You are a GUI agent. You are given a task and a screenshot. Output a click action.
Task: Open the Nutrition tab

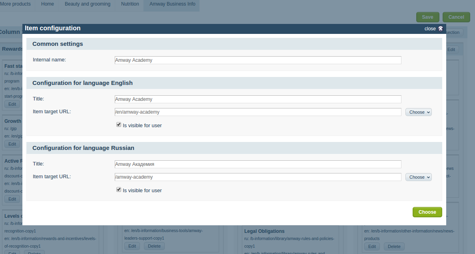pyautogui.click(x=130, y=4)
